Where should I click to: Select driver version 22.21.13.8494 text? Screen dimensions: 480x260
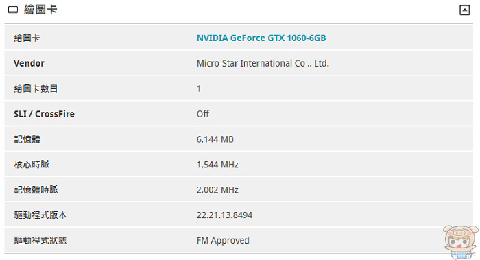[x=224, y=215]
